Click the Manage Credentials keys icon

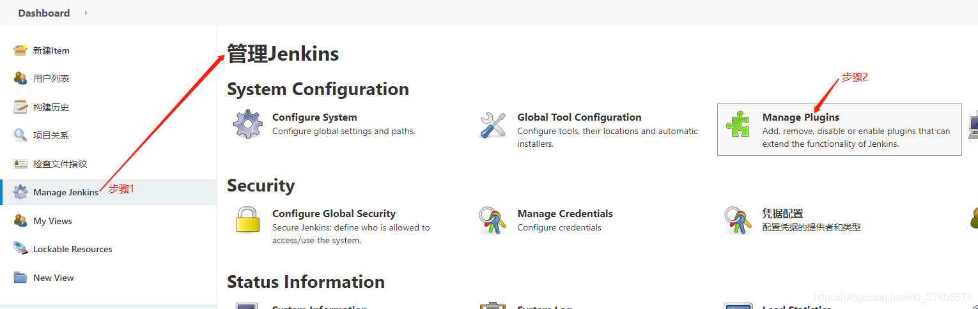[493, 220]
